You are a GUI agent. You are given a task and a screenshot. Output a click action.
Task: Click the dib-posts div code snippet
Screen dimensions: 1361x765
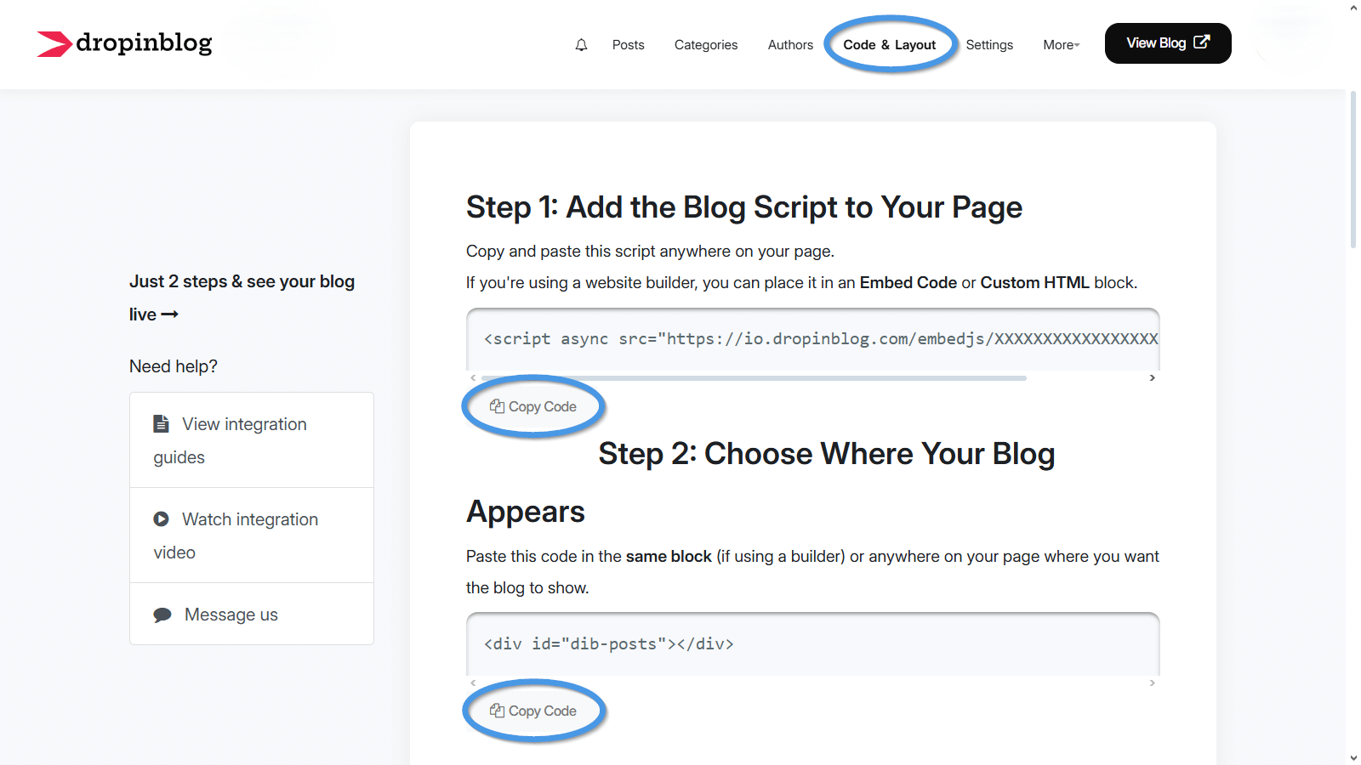(609, 643)
